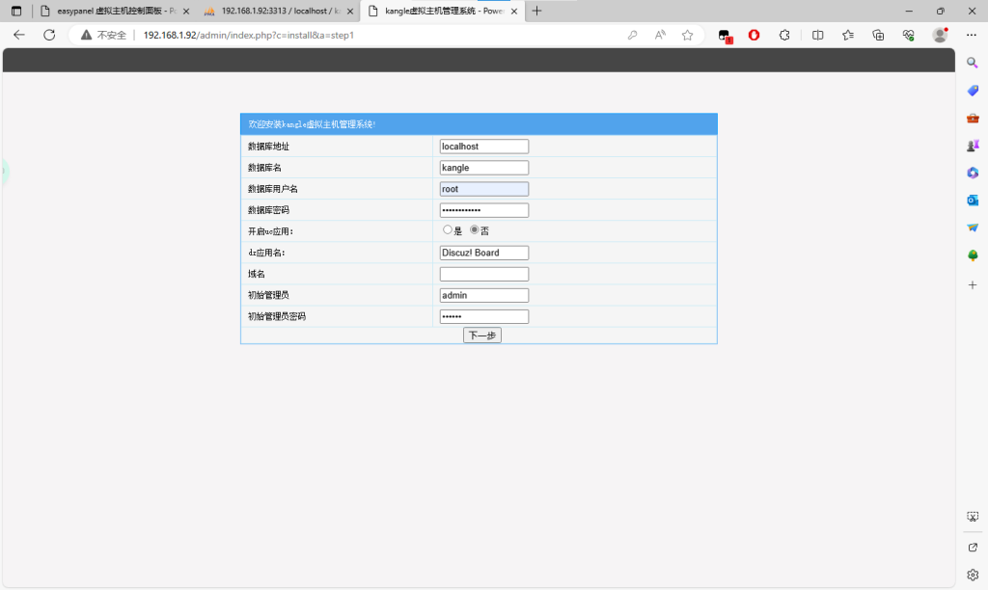Click the 下一步 button

(481, 335)
